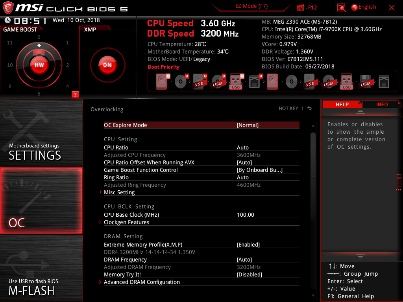Viewport: 403px width, 302px height.
Task: Select UEFI USB CD/DVD boot icon
Action: pyautogui.click(x=218, y=81)
